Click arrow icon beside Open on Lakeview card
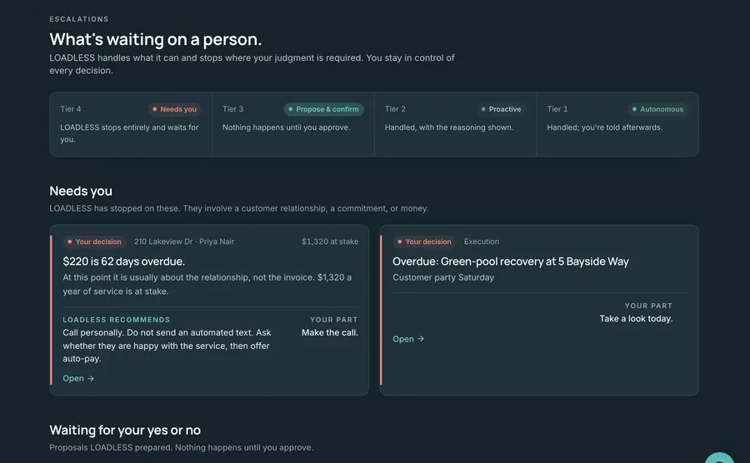This screenshot has height=463, width=750. tap(91, 378)
